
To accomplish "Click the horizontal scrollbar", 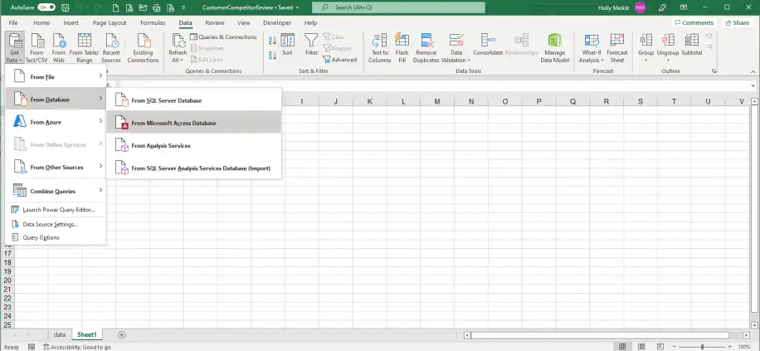I will pos(600,335).
